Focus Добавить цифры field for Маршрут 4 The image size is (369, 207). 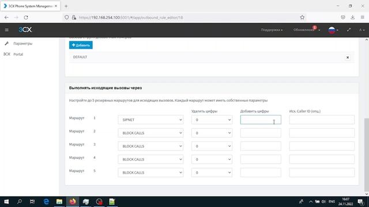click(261, 159)
